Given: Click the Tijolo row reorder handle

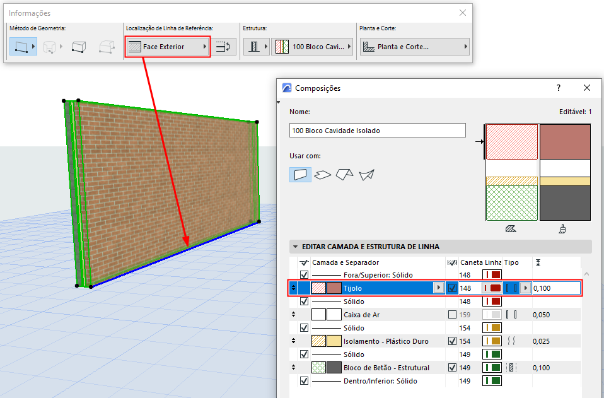Looking at the screenshot, I should (294, 288).
